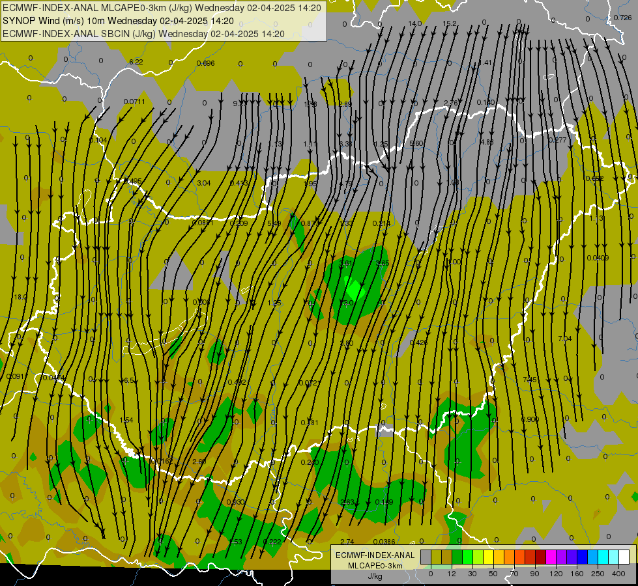Click the map value 0.0409
The width and height of the screenshot is (638, 586).
click(x=598, y=257)
